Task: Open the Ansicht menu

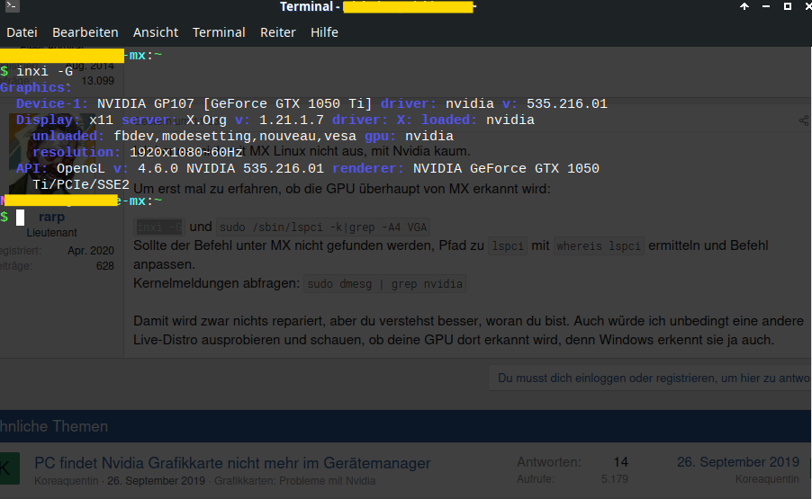Action: (156, 32)
